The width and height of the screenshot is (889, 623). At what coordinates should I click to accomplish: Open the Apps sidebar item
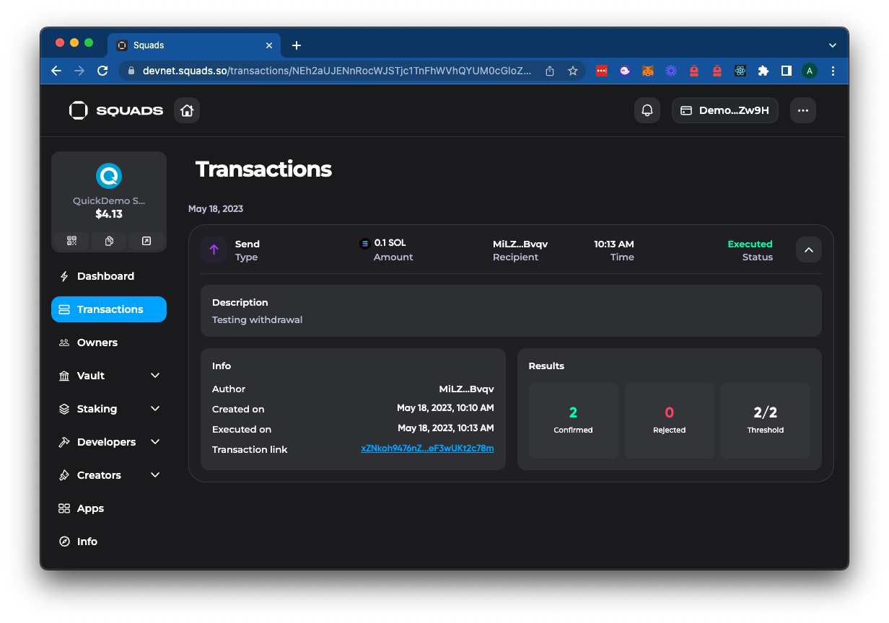click(x=109, y=508)
